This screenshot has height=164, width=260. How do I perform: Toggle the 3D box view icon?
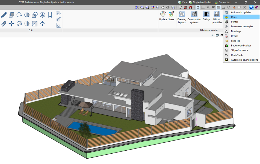tap(217, 35)
